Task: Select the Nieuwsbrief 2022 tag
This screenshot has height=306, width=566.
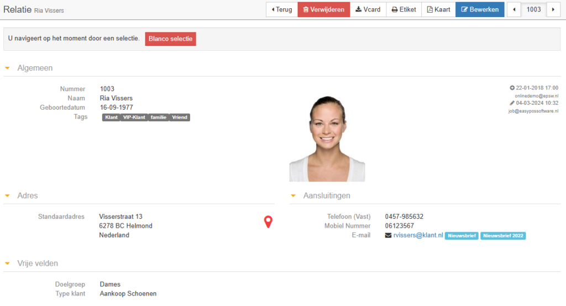Action: click(x=503, y=236)
